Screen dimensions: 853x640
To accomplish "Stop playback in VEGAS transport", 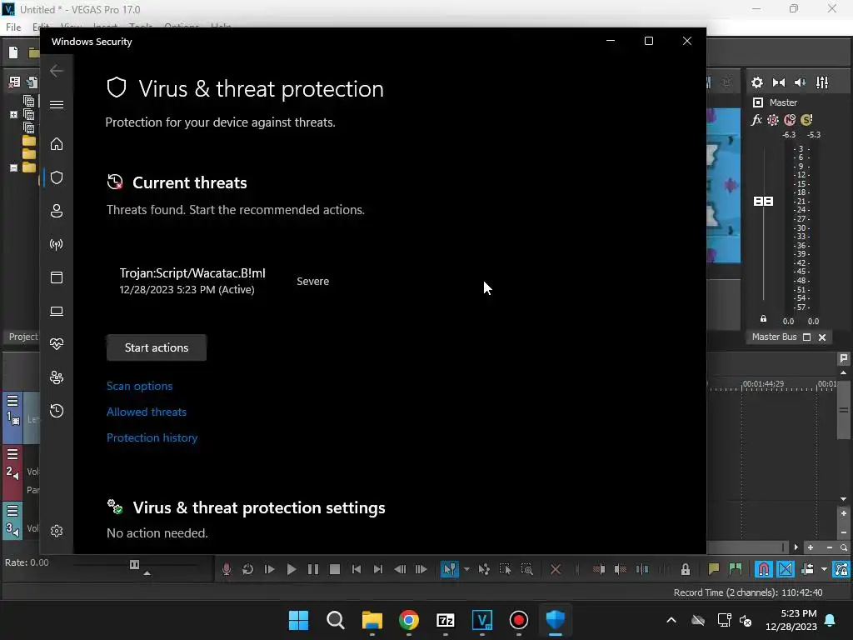I will click(x=335, y=569).
